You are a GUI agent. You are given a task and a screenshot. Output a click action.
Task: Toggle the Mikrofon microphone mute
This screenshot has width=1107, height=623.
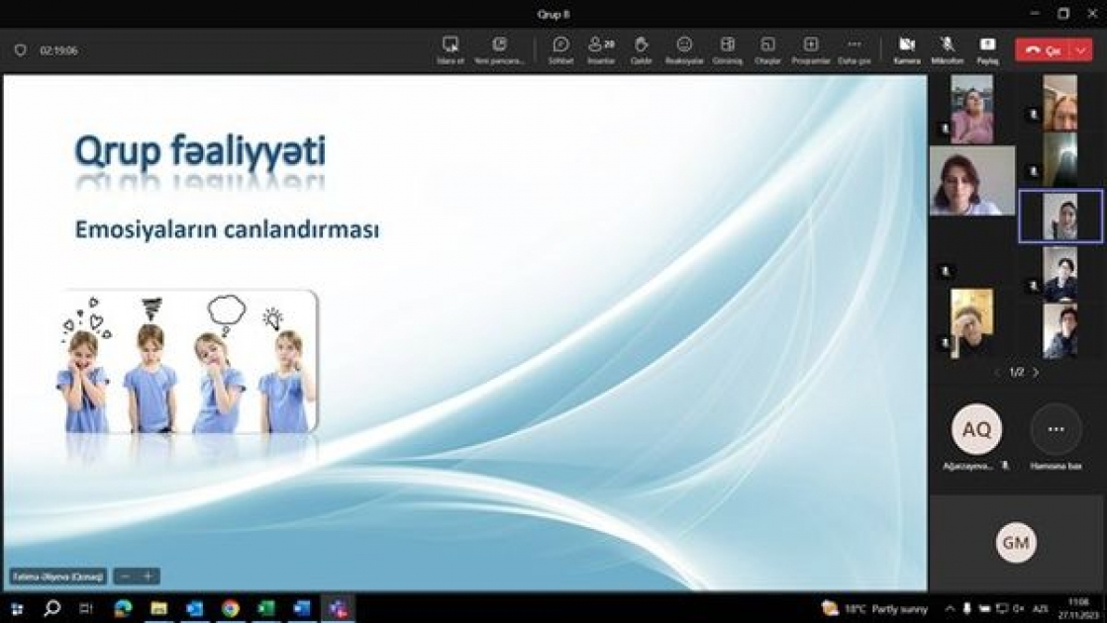pos(947,49)
